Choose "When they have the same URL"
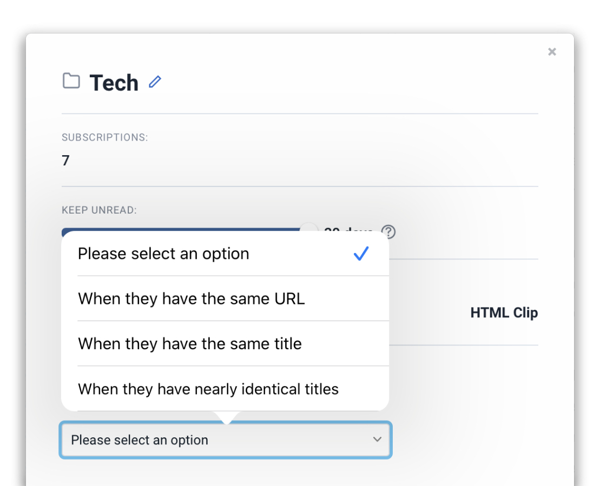This screenshot has height=486, width=600. tap(192, 298)
